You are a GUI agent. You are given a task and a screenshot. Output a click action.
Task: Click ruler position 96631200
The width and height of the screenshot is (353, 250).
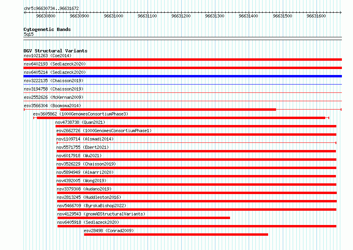click(x=181, y=16)
